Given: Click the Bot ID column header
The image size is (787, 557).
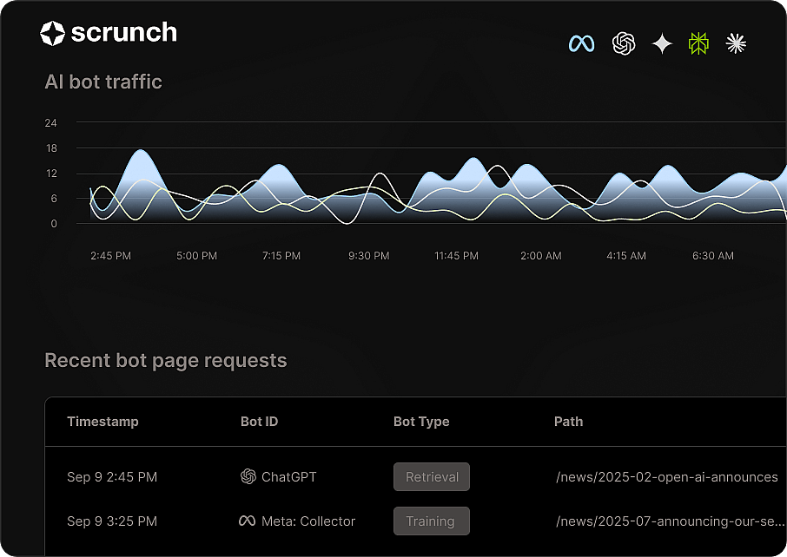Looking at the screenshot, I should [x=259, y=421].
